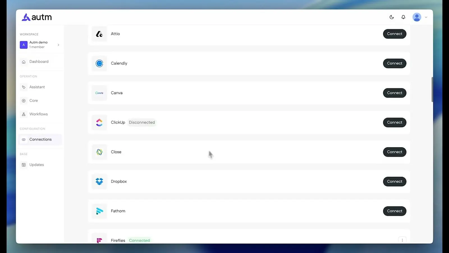Open notifications bell
Viewport: 449px width, 253px height.
(x=403, y=17)
